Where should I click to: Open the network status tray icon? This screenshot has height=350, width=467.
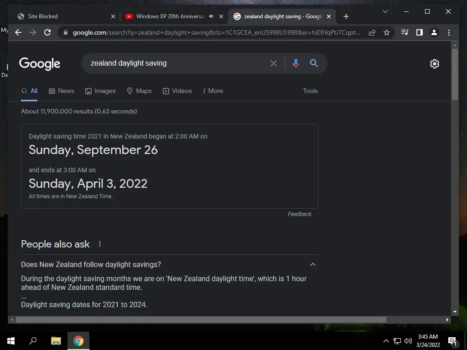point(397,341)
